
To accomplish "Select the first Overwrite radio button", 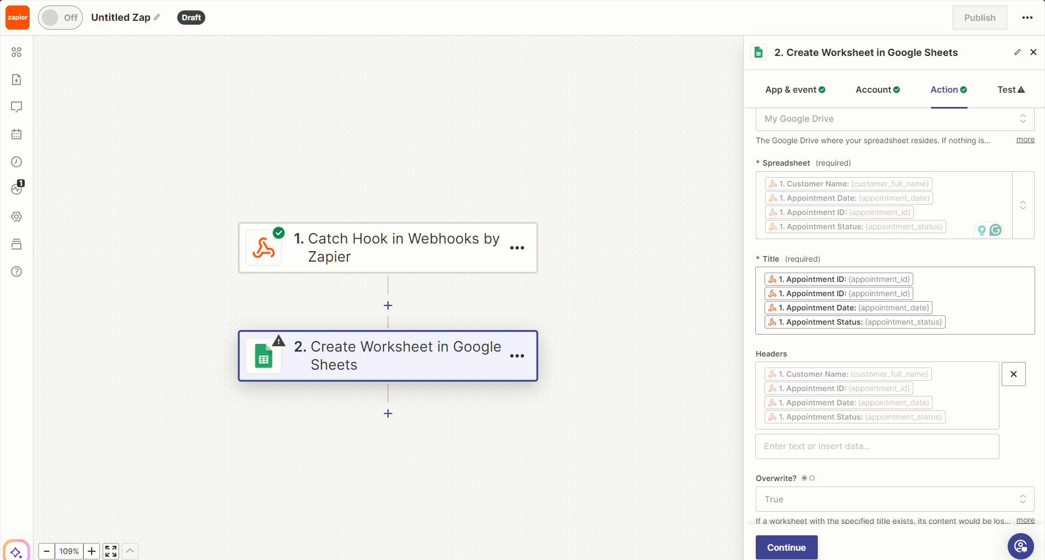I will coord(804,478).
